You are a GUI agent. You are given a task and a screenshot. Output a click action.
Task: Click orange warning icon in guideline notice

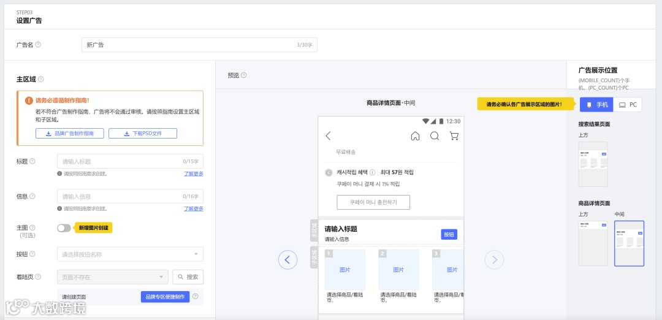pos(29,101)
